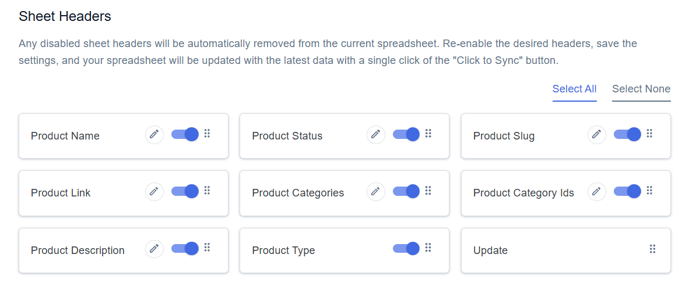The width and height of the screenshot is (689, 290).
Task: Click grip dots on Product Name card
Action: tap(208, 133)
